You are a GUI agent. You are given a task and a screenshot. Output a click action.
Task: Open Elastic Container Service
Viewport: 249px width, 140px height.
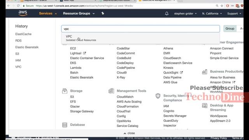[x=87, y=58]
